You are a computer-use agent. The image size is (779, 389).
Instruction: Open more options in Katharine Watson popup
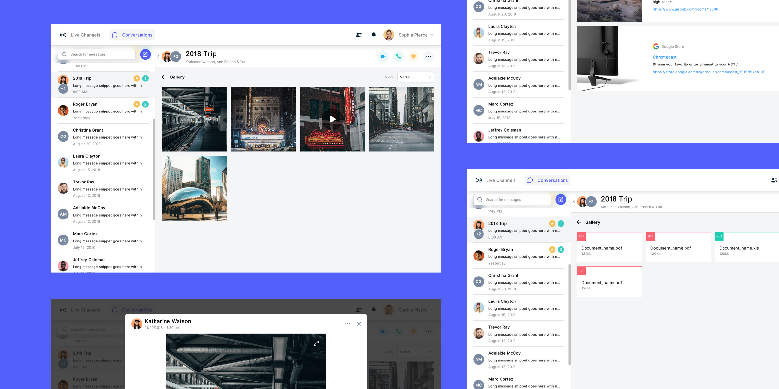click(348, 324)
